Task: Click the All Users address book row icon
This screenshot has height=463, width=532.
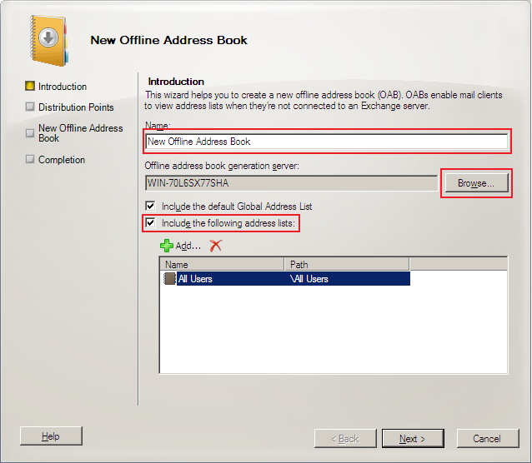Action: pos(169,278)
